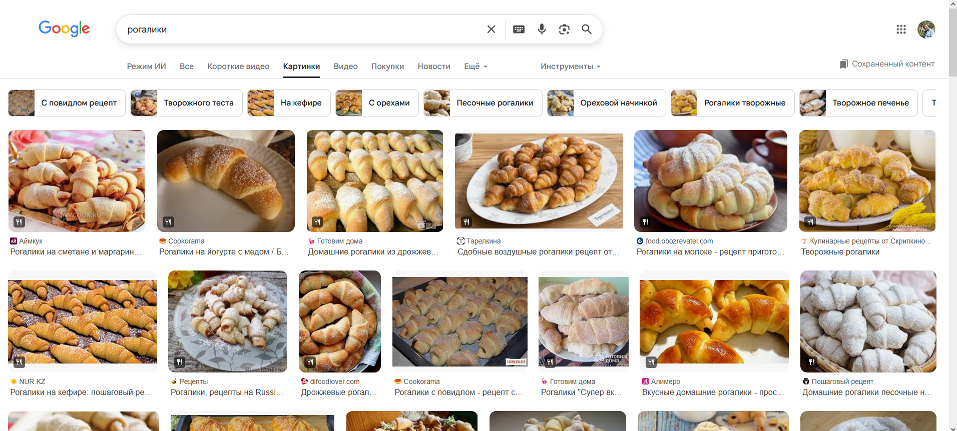Click the magnifying glass search button
The width and height of the screenshot is (957, 431).
point(587,29)
